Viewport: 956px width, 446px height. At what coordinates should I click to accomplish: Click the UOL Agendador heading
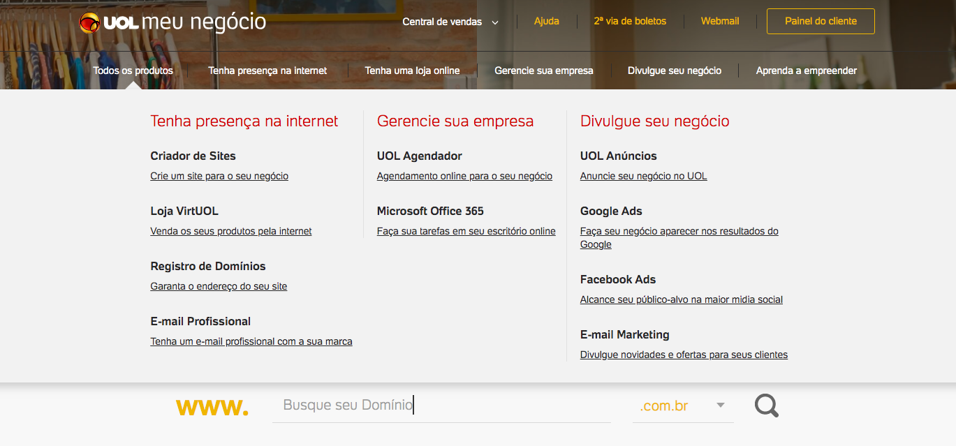(x=420, y=156)
